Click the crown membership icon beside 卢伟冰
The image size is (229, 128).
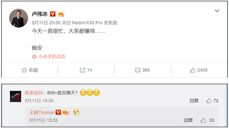click(61, 14)
